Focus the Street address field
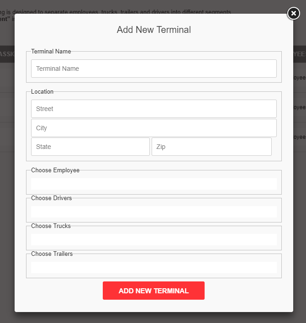This screenshot has width=306, height=323. (x=154, y=109)
